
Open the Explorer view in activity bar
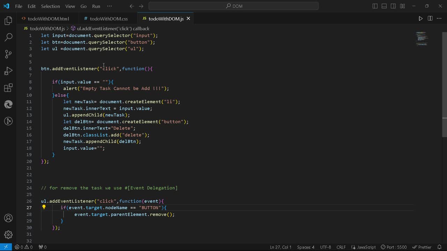click(8, 21)
